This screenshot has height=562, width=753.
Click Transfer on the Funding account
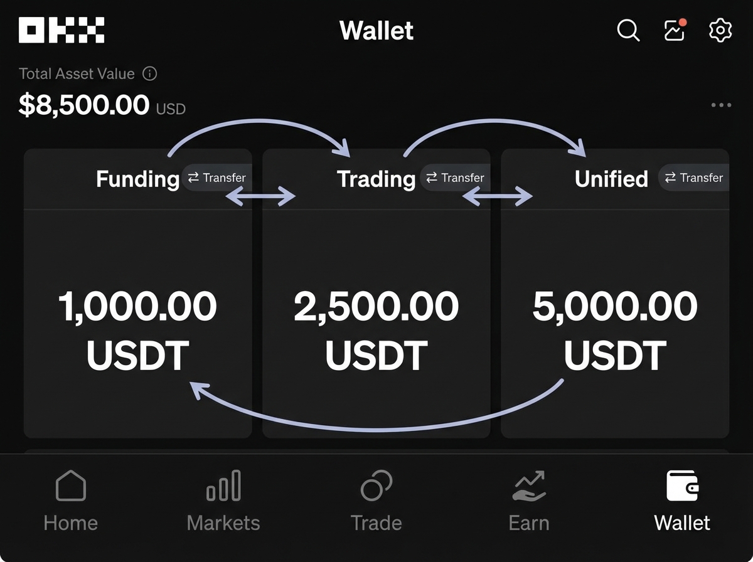[x=216, y=178]
